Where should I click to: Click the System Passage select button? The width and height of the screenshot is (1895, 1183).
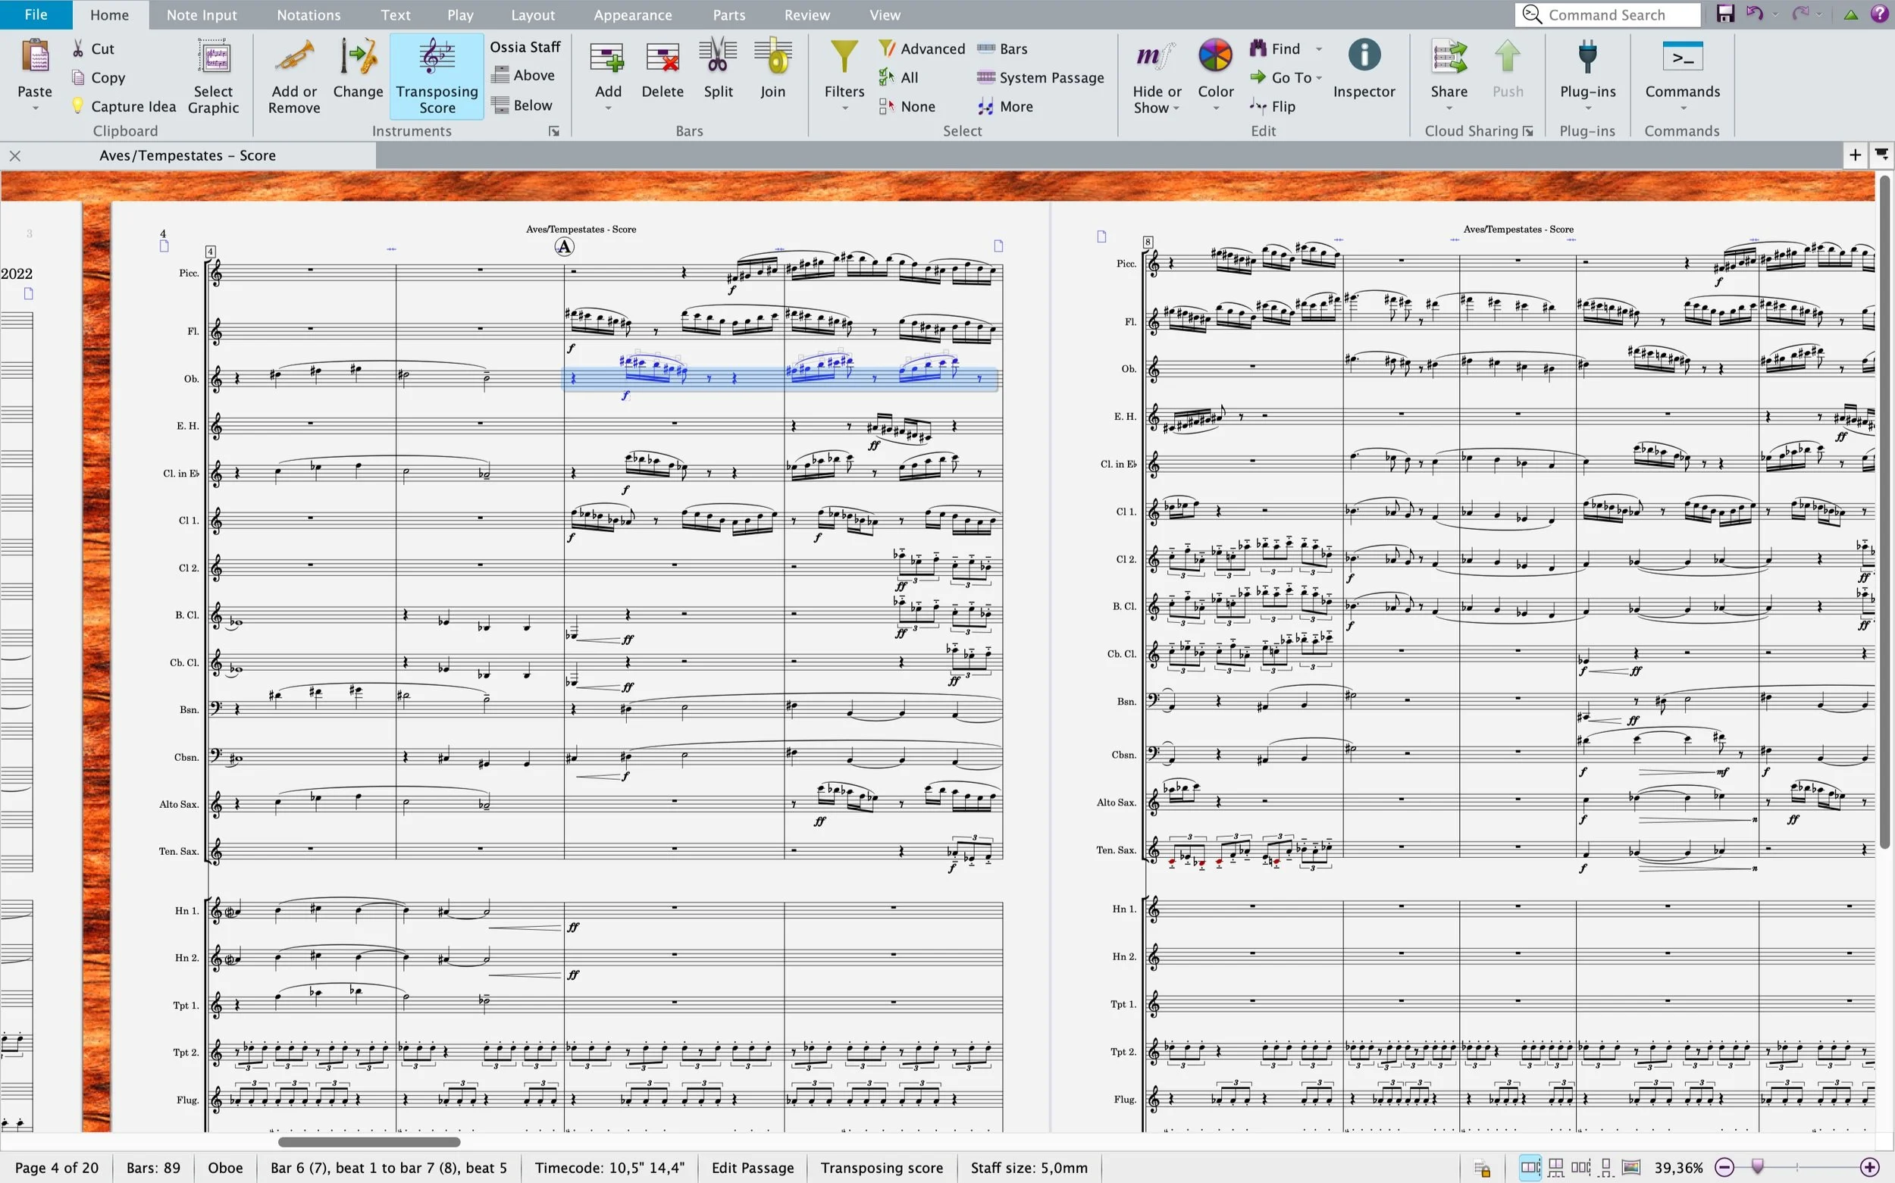coord(1040,77)
